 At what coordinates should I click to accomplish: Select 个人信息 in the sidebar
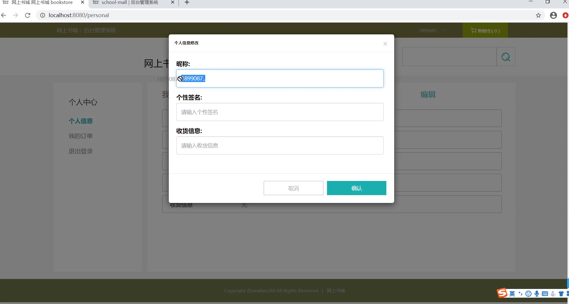click(x=81, y=121)
